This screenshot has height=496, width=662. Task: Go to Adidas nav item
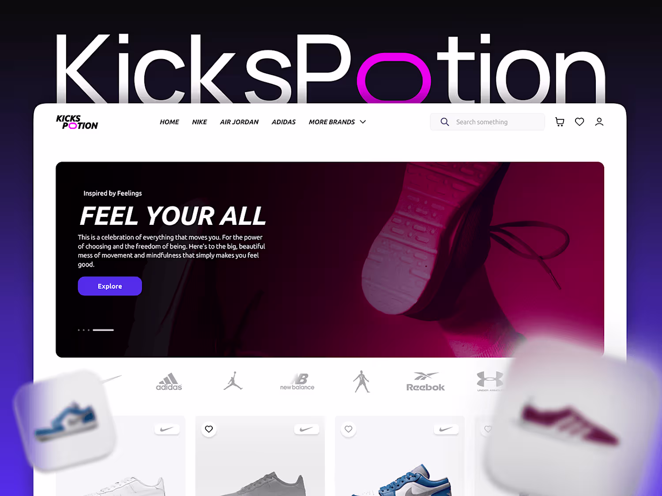tap(284, 122)
